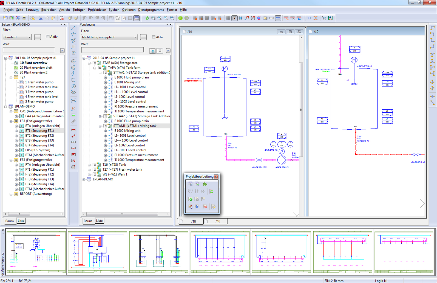Screen dimensions: 437x283
Task: Click the flag with red X icon
Action: tap(205, 207)
